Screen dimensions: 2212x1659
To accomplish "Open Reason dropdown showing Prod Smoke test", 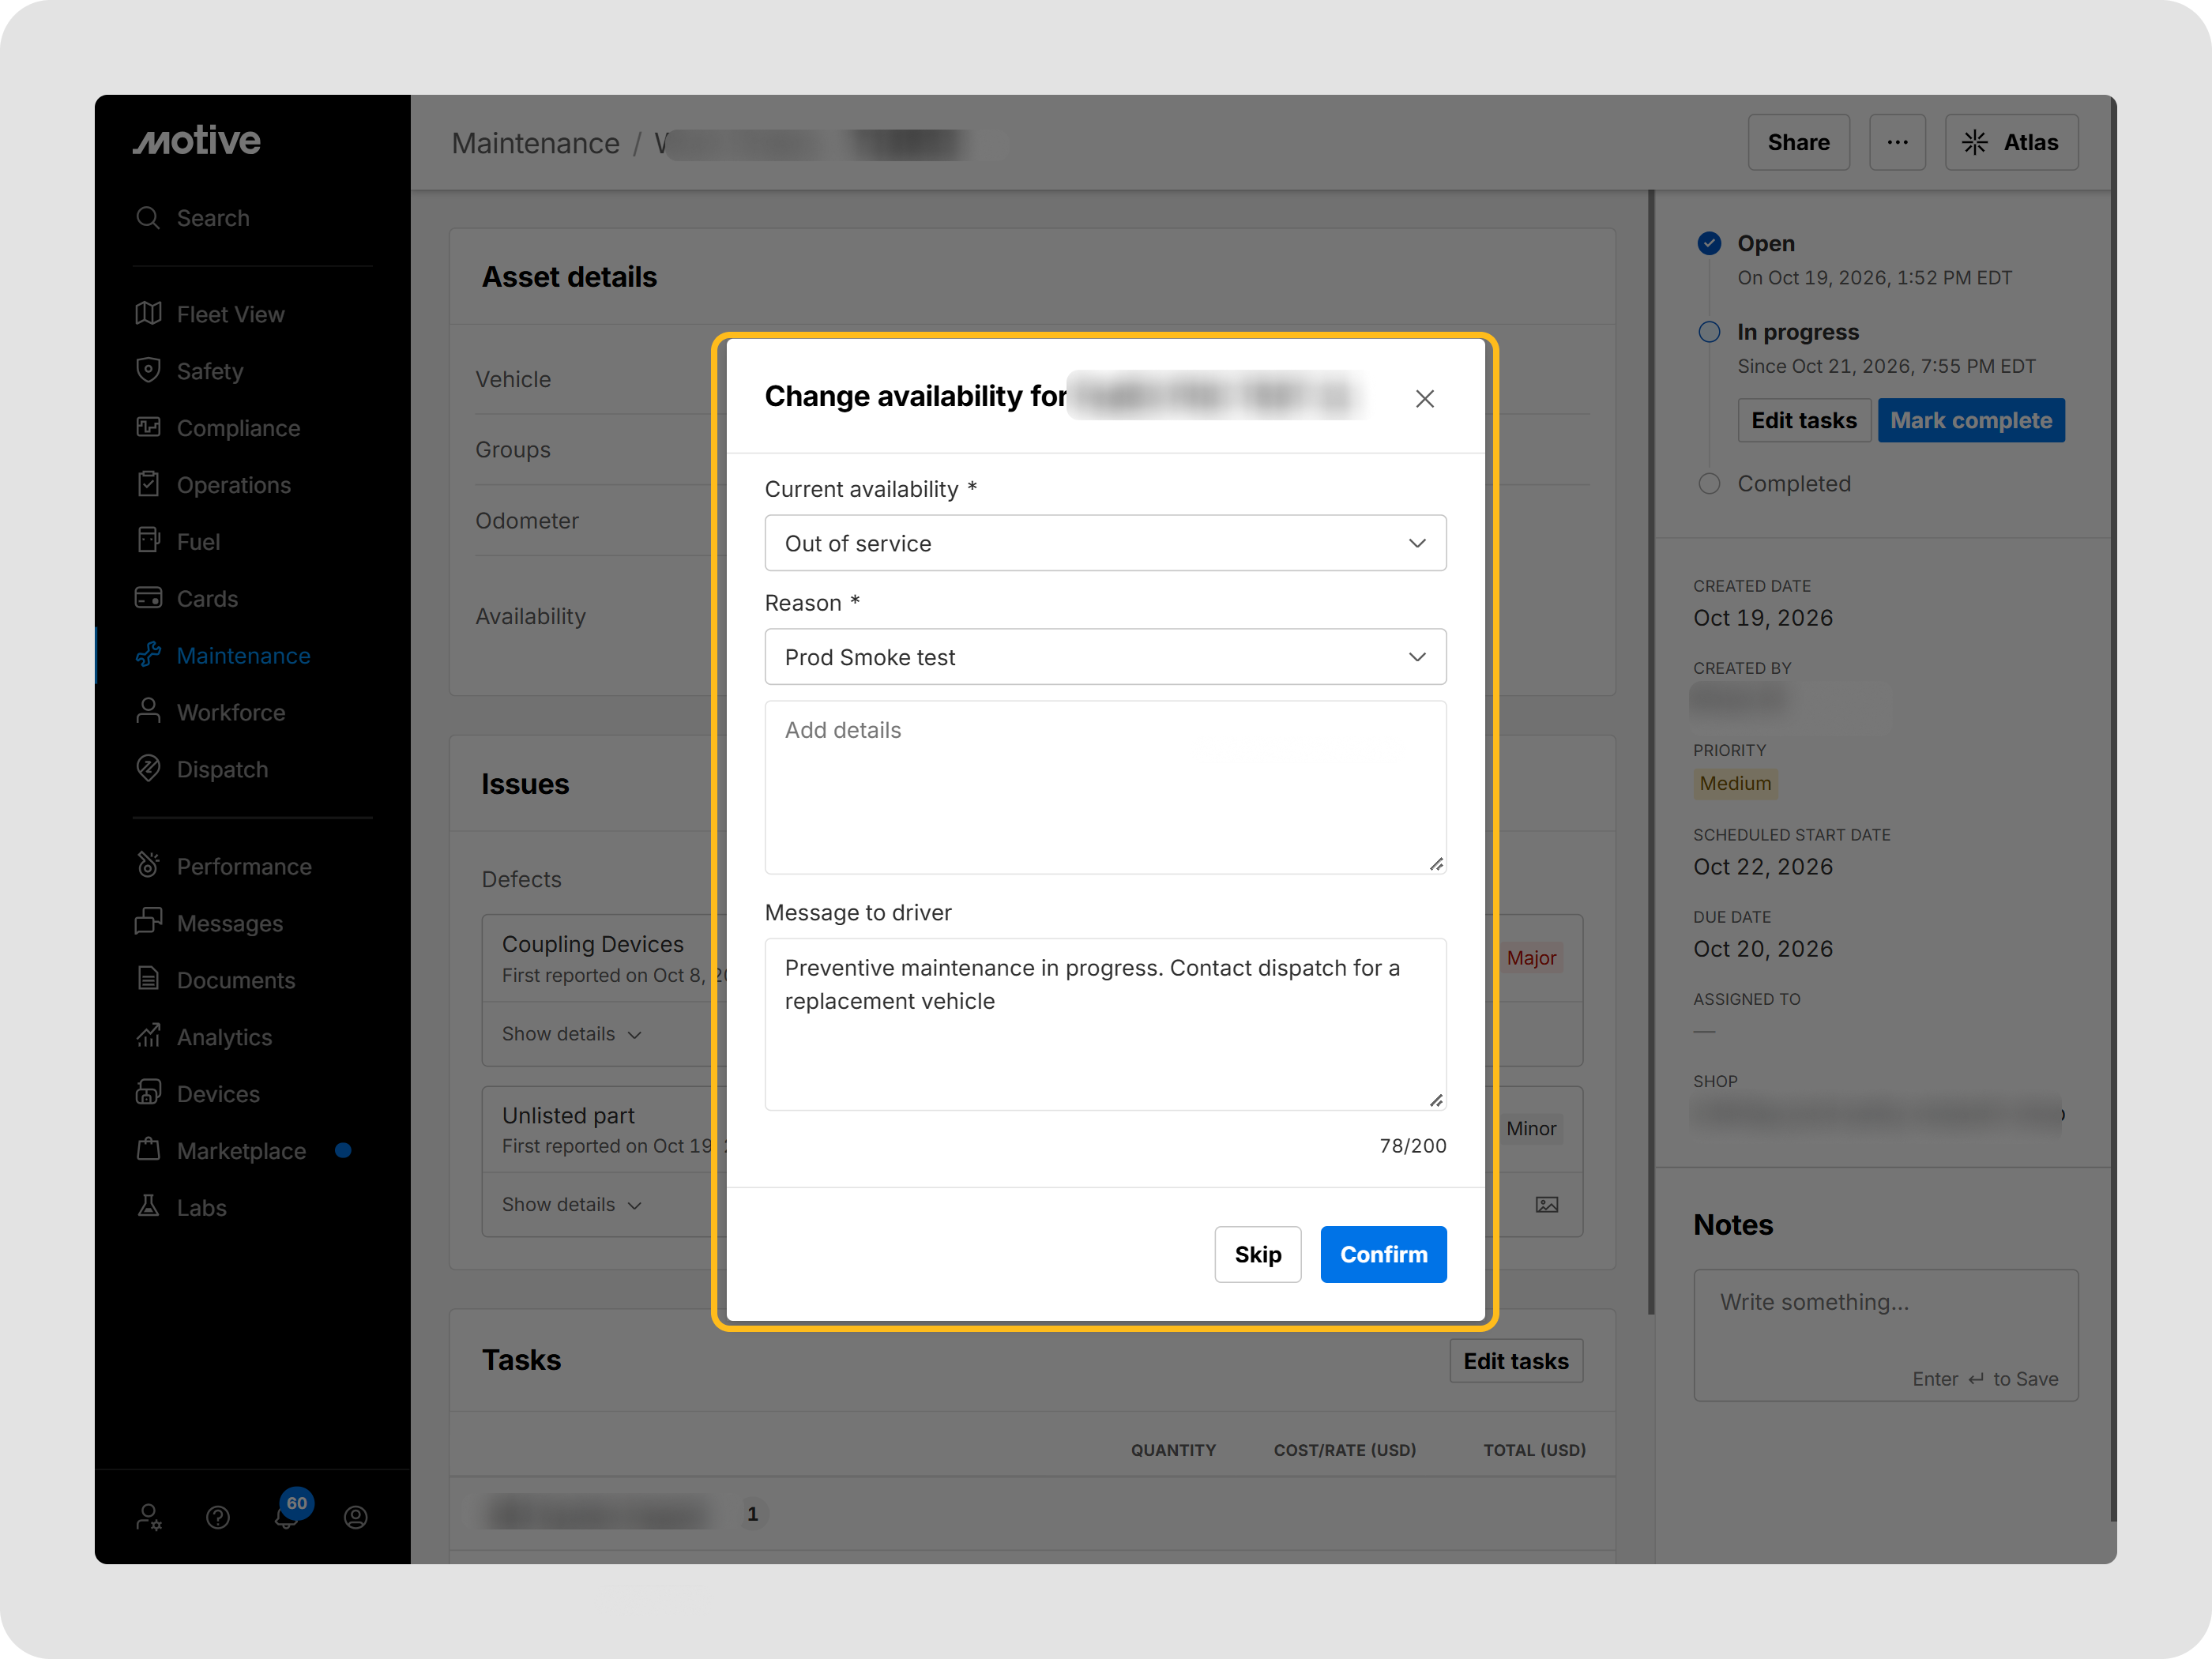I will (1105, 657).
